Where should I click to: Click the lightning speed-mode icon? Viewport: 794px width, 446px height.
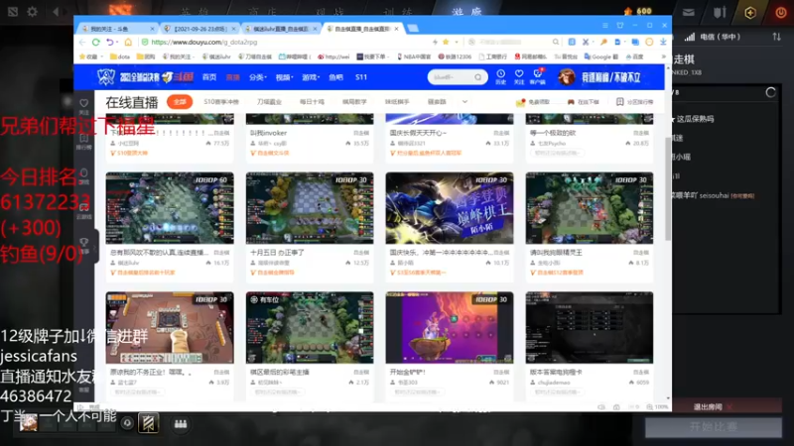(435, 42)
